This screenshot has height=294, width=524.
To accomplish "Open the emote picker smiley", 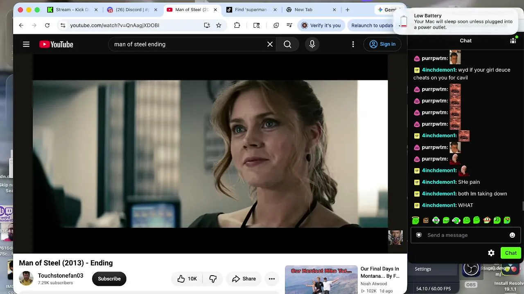I will point(512,235).
